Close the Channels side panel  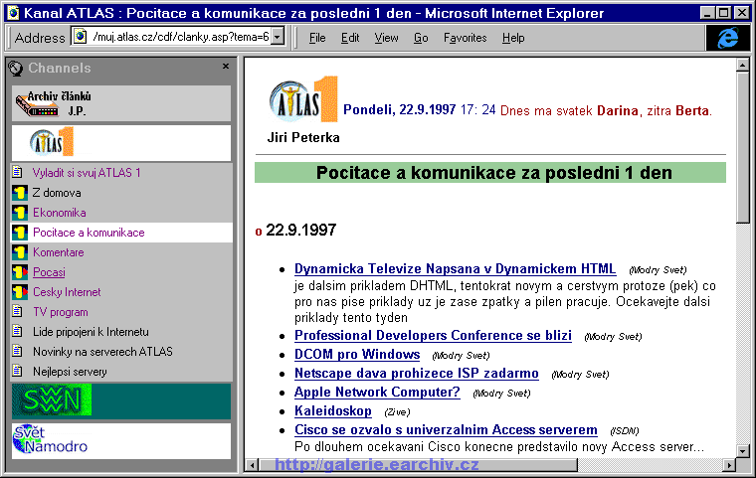tap(226, 67)
